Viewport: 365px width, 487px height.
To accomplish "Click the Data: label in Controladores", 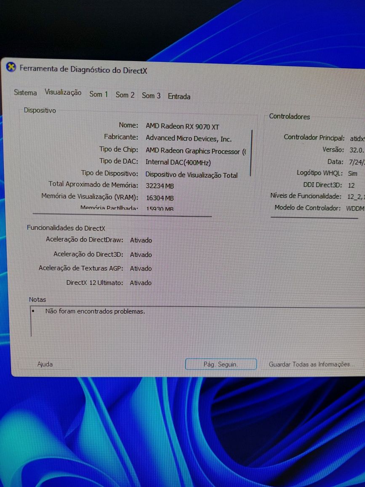I will (335, 162).
